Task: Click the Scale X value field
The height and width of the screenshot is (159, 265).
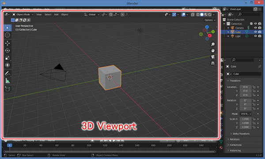Action: click(246, 119)
